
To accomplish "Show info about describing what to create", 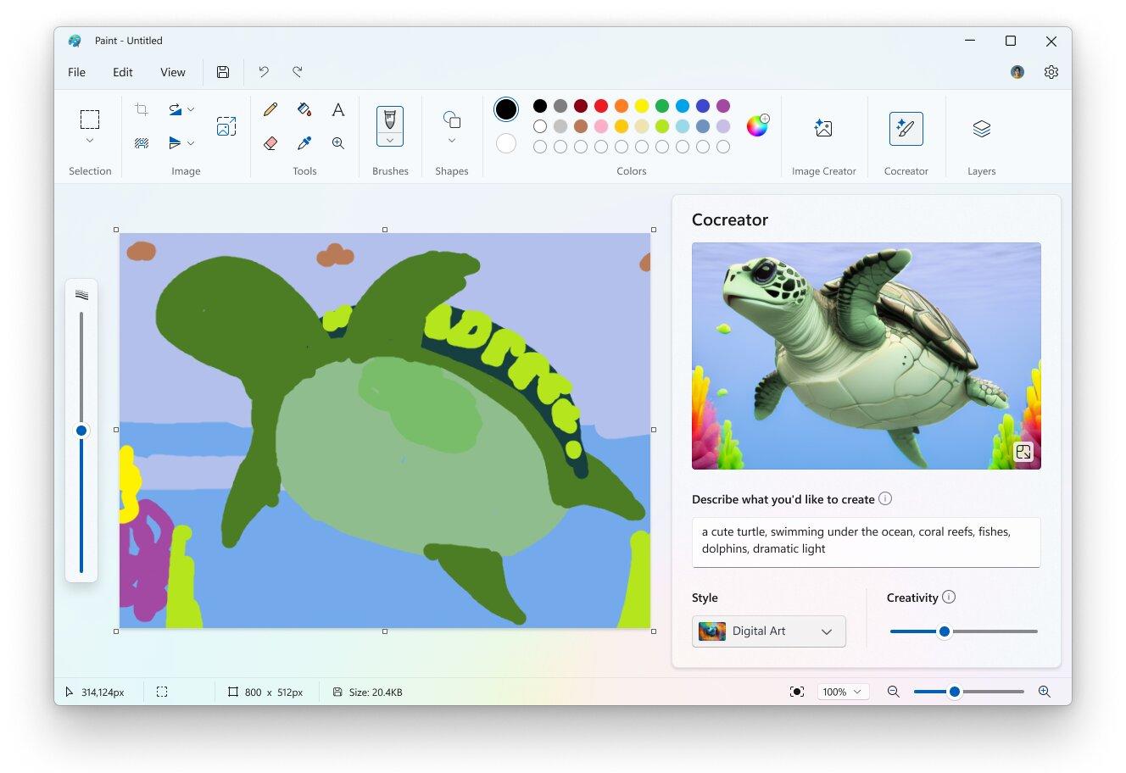I will click(885, 498).
